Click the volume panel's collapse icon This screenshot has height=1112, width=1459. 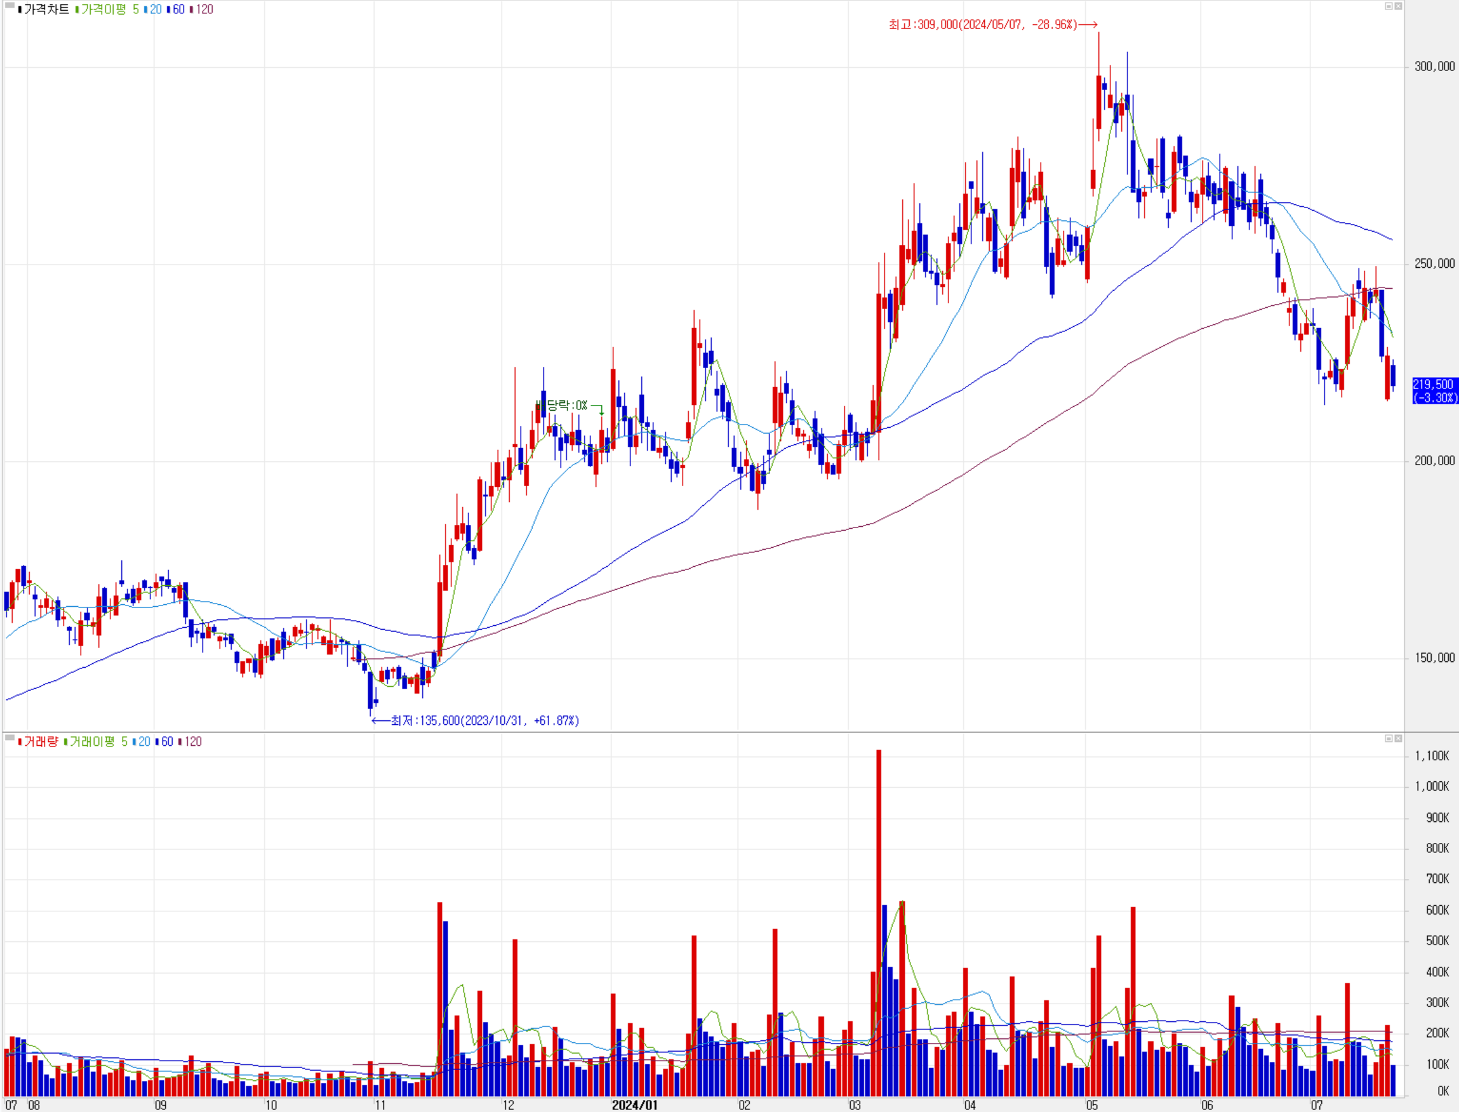click(1388, 738)
